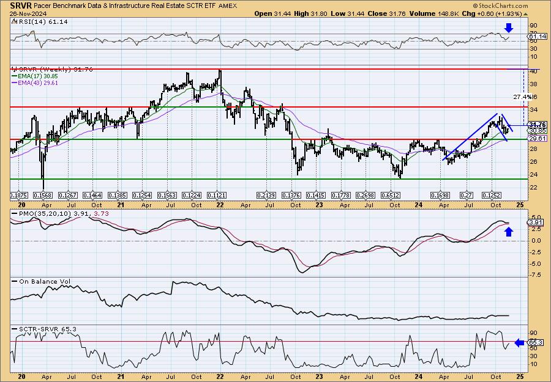Click the PMO(35,20,10) 3.91, 3.73 label
This screenshot has width=551, height=382.
60,213
